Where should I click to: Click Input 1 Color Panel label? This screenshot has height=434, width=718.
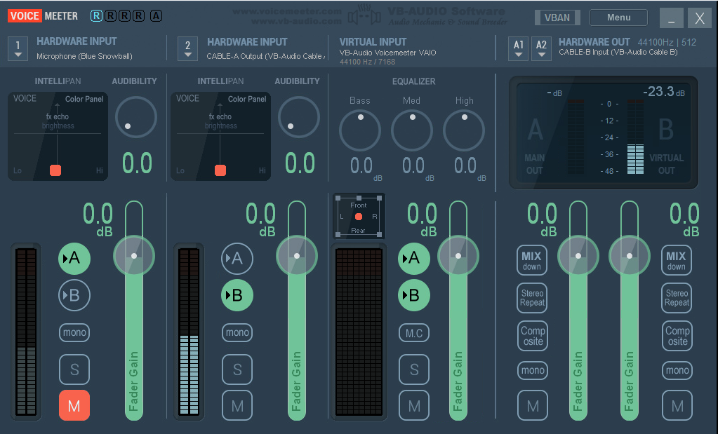(84, 99)
